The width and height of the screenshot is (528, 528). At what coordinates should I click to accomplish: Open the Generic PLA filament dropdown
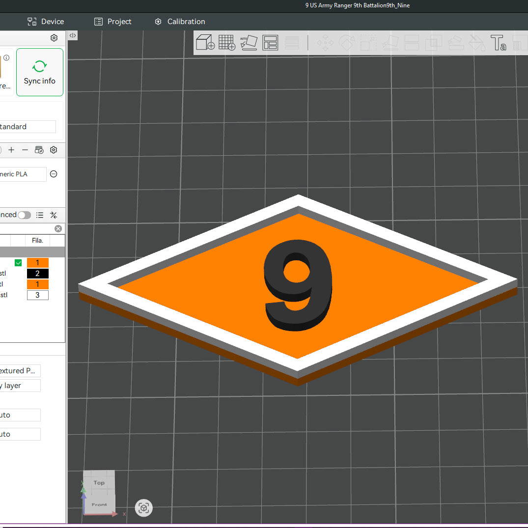tap(23, 174)
